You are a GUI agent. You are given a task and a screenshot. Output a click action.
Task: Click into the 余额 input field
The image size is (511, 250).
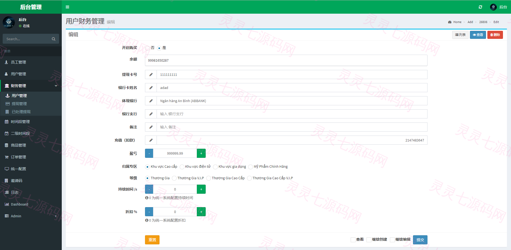click(x=286, y=60)
